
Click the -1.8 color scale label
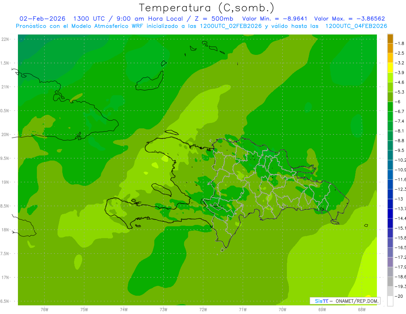400,43
